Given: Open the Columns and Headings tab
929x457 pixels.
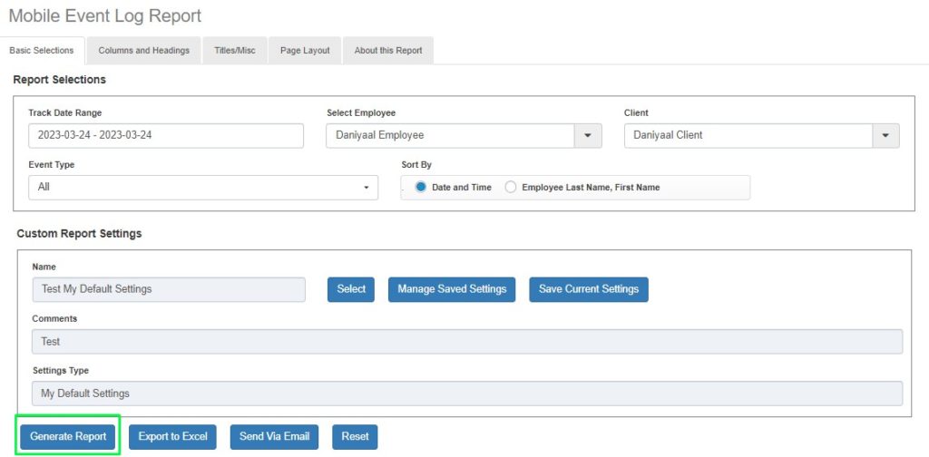Looking at the screenshot, I should [143, 51].
